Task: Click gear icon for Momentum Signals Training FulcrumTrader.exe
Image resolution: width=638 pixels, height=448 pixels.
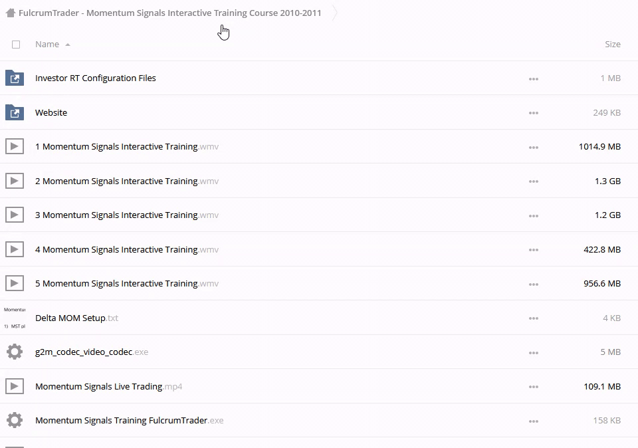Action: [15, 420]
